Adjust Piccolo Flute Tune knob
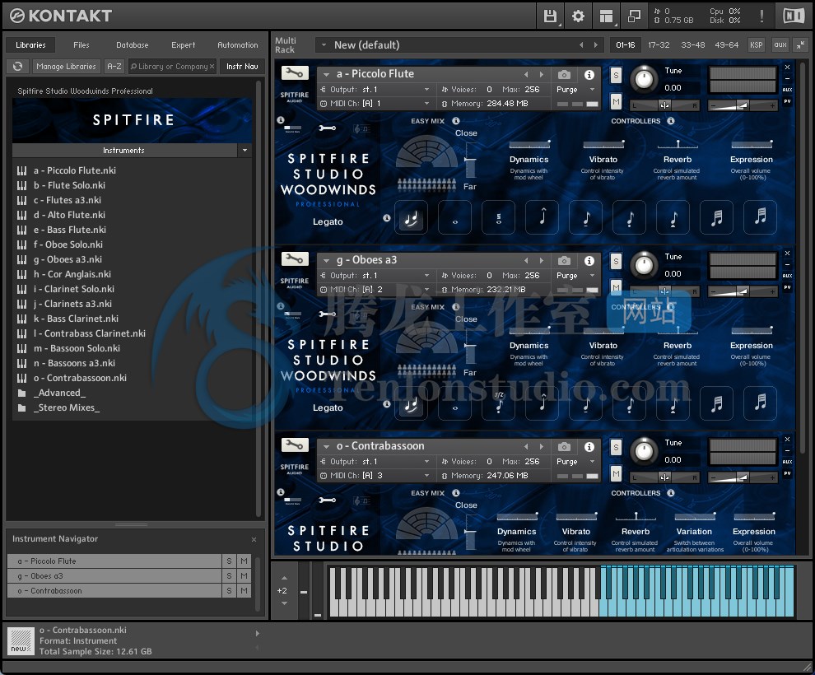Screen dimensions: 815x675 (x=644, y=80)
